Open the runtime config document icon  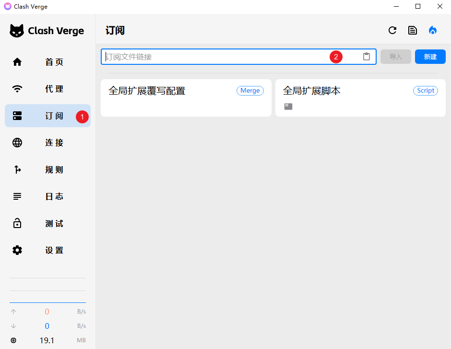pyautogui.click(x=413, y=30)
